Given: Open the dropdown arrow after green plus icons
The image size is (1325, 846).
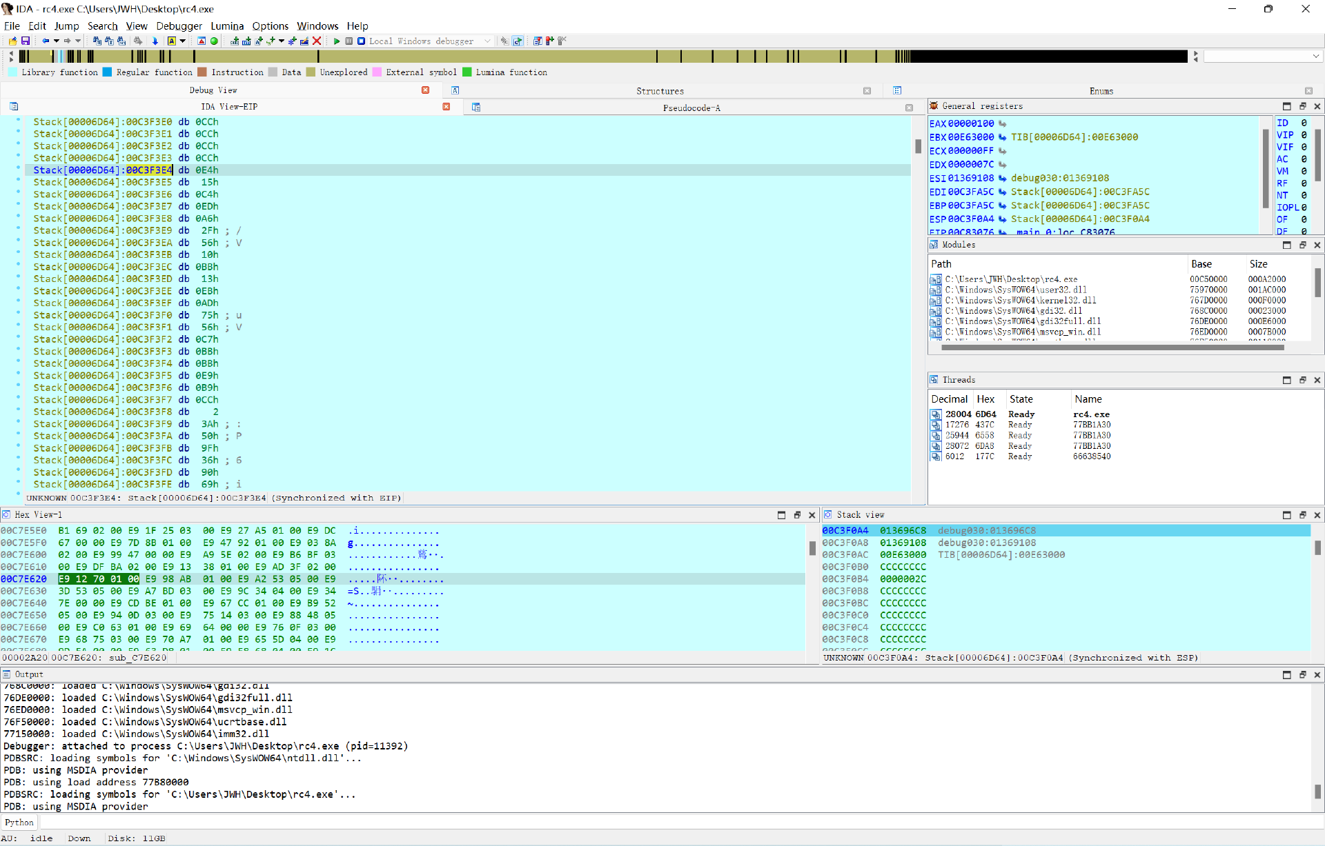Looking at the screenshot, I should pos(282,41).
